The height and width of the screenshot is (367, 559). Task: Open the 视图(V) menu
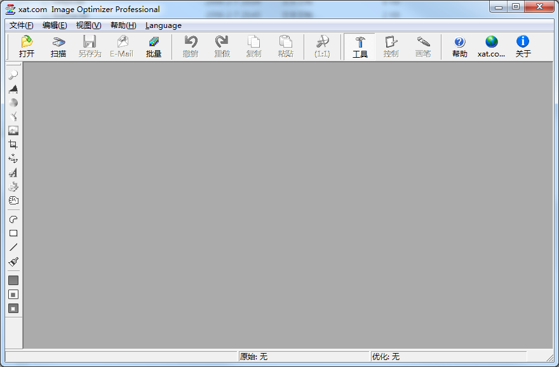point(88,25)
